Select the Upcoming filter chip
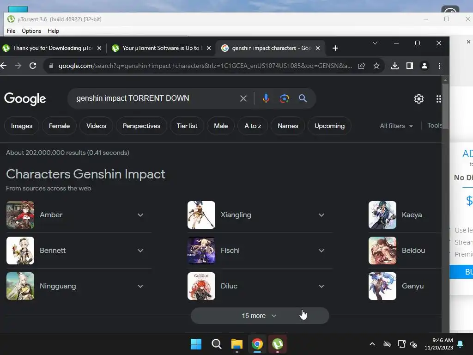The image size is (473, 355). tap(329, 126)
